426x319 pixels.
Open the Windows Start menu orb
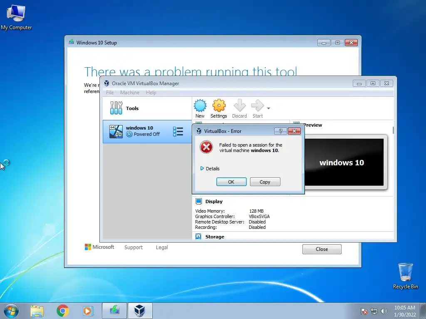tap(11, 311)
